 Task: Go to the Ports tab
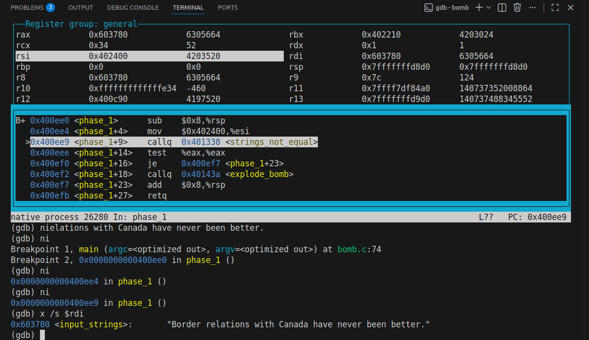[228, 7]
